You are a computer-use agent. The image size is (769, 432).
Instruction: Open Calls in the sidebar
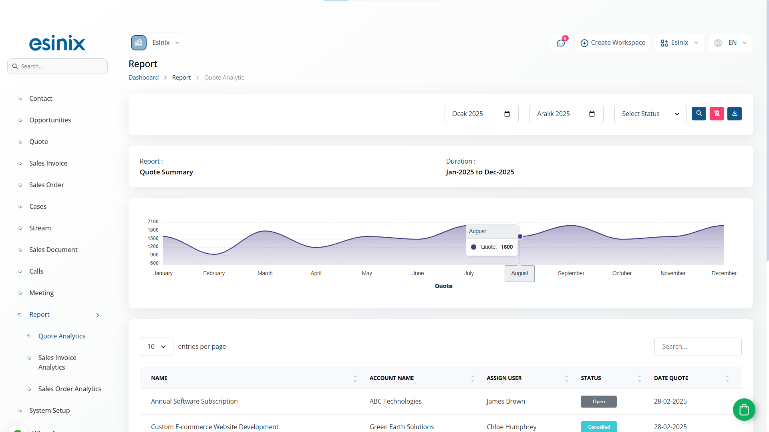coord(36,271)
